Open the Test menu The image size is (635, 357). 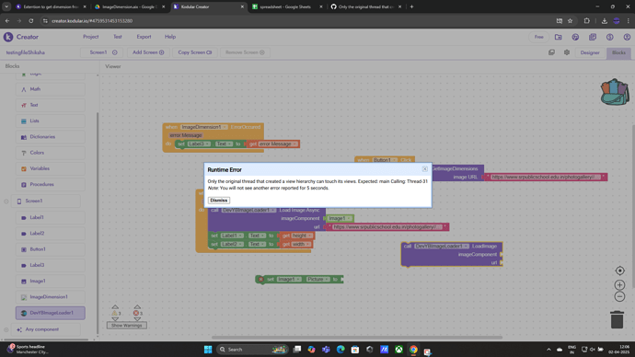(118, 37)
